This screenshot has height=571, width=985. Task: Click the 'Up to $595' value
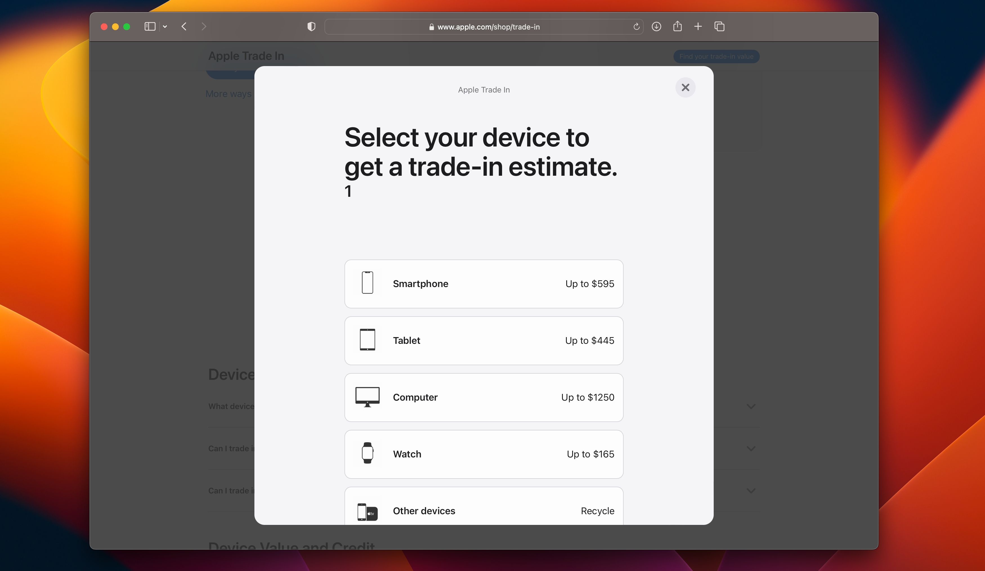pyautogui.click(x=589, y=284)
